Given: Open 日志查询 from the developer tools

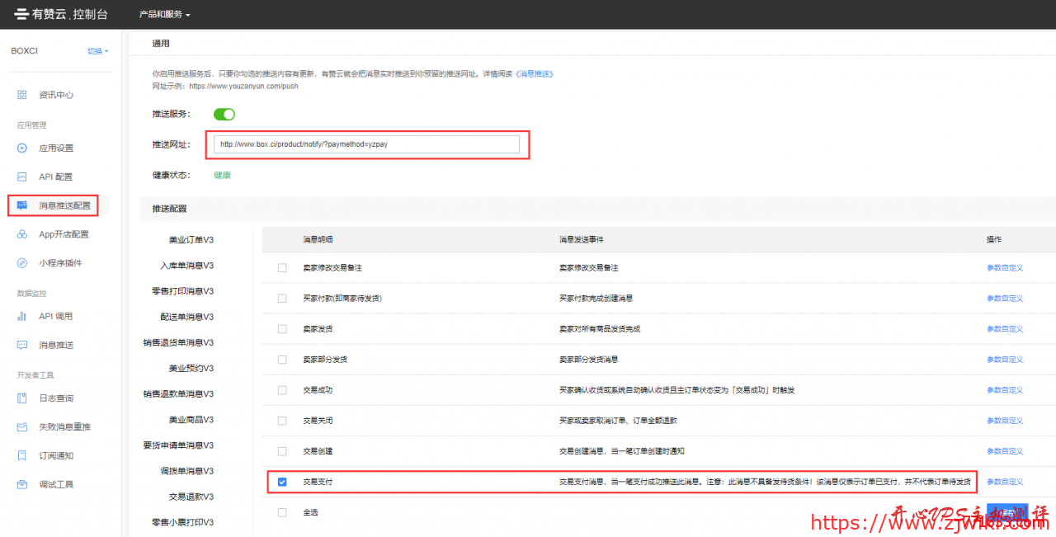Looking at the screenshot, I should pyautogui.click(x=20, y=398).
